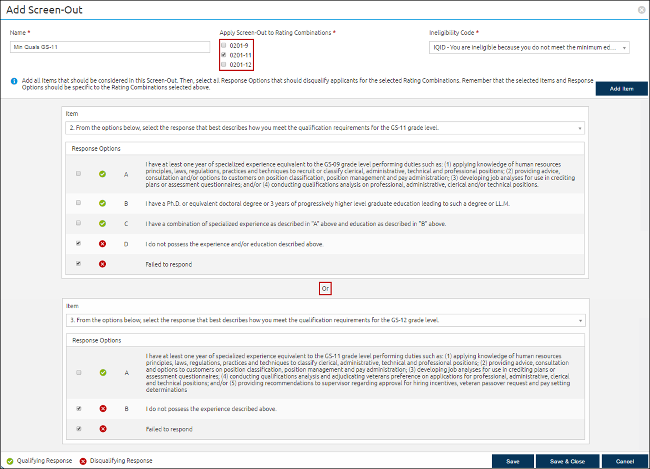Click the blue info icon near instructions
This screenshot has width=650, height=469.
click(14, 81)
